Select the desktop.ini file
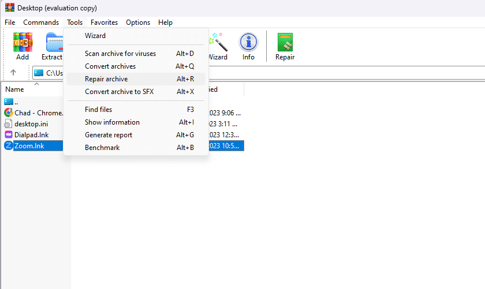The image size is (485, 289). click(30, 124)
